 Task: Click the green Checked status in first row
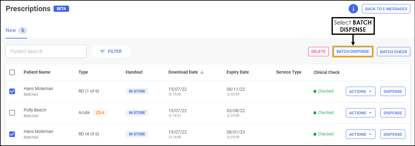[x=323, y=91]
